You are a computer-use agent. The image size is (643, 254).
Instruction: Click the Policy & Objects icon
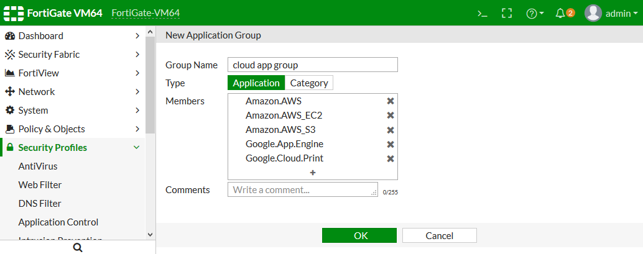point(10,129)
